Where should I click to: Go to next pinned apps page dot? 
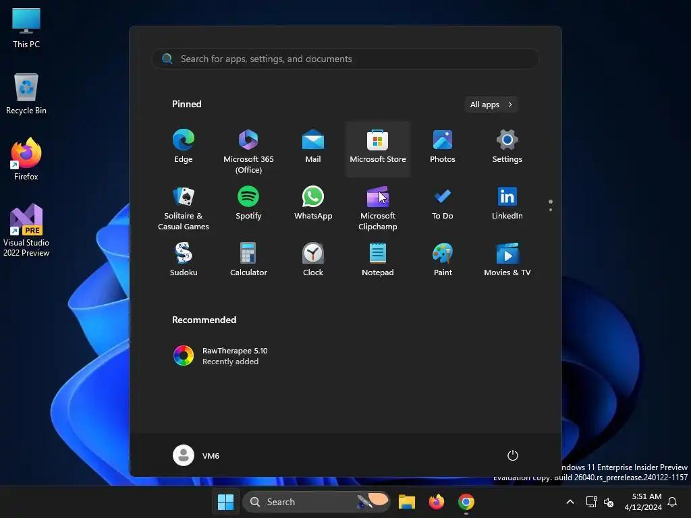pos(551,210)
